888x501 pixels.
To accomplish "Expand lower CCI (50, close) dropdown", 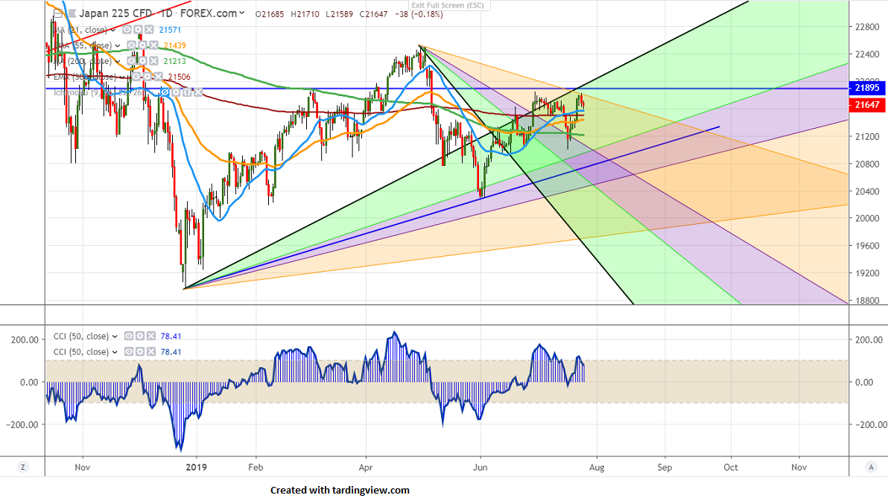I will coord(115,352).
